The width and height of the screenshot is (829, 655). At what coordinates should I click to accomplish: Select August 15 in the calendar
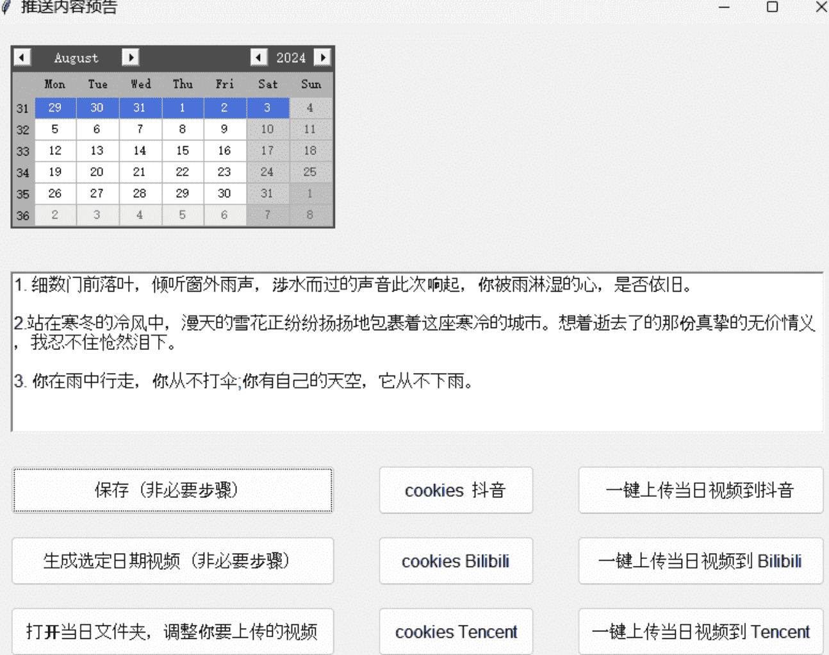(x=183, y=151)
